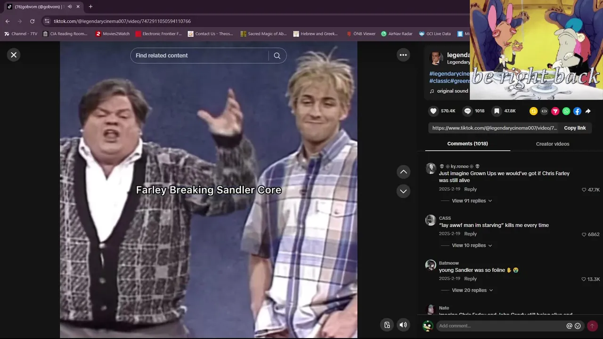
Task: Switch to the Comments (1018) tab
Action: 467,144
